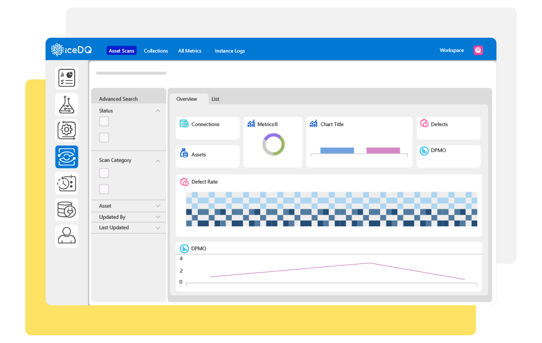Switch to the List tab
Image resolution: width=542 pixels, height=343 pixels.
click(x=215, y=99)
